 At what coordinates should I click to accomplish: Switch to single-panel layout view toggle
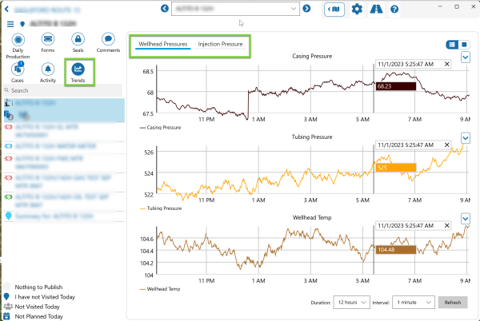click(464, 44)
